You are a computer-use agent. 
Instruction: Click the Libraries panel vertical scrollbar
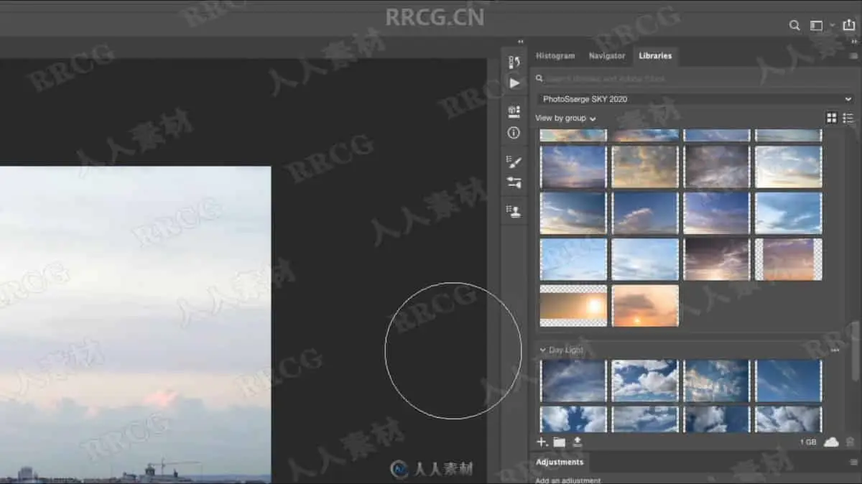click(x=854, y=352)
